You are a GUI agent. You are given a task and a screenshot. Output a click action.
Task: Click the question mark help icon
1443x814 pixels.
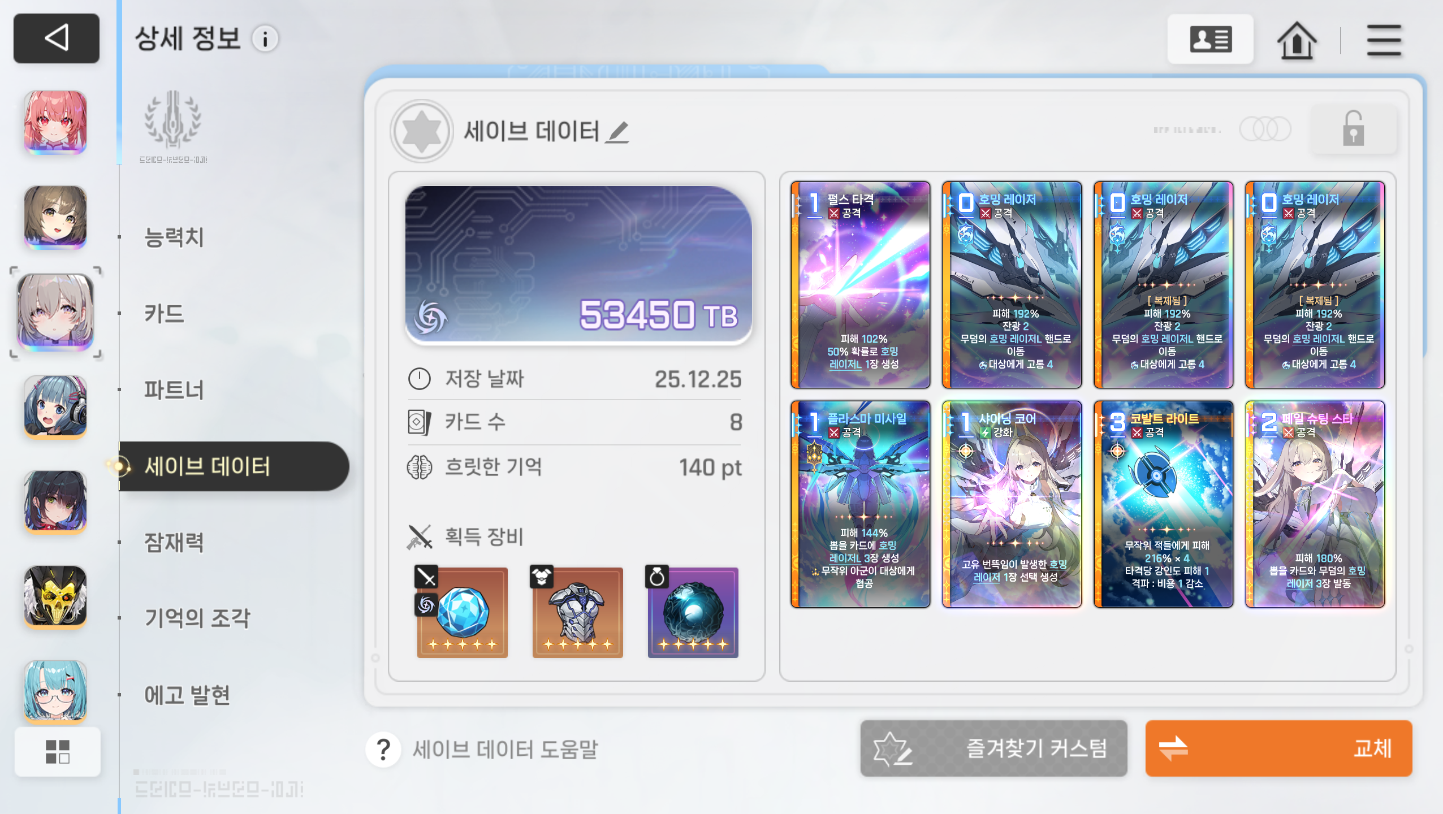point(383,750)
